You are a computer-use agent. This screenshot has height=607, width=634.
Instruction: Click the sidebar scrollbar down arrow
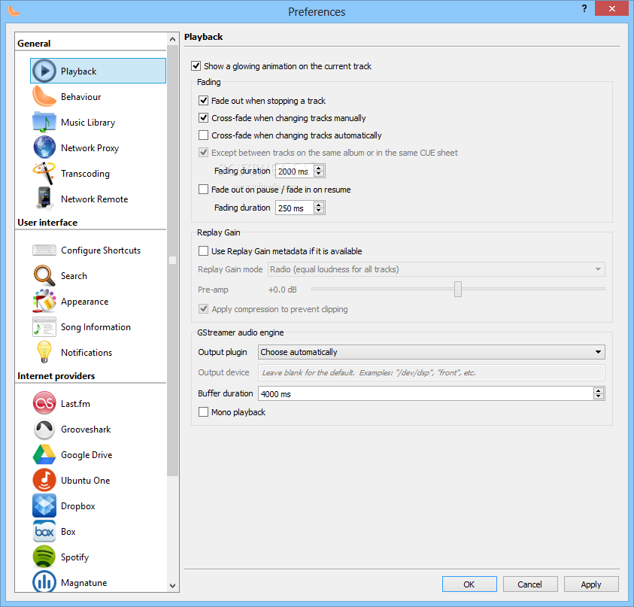click(173, 586)
